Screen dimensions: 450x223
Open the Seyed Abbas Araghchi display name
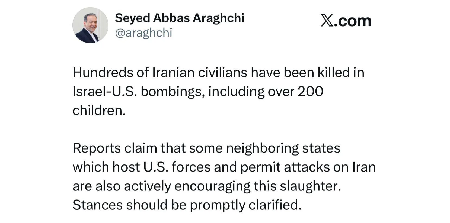179,18
